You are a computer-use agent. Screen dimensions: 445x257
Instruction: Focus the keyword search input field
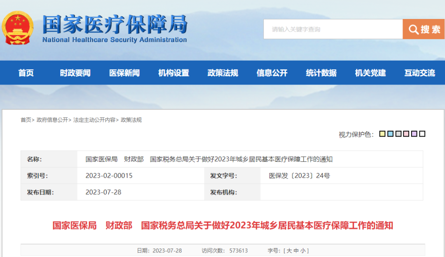click(x=333, y=29)
